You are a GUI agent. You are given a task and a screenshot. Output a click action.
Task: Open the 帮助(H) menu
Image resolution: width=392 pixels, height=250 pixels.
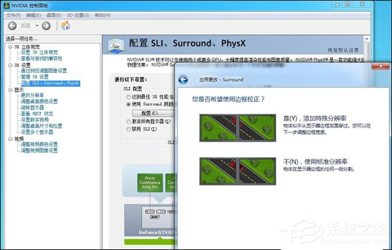[x=103, y=15]
